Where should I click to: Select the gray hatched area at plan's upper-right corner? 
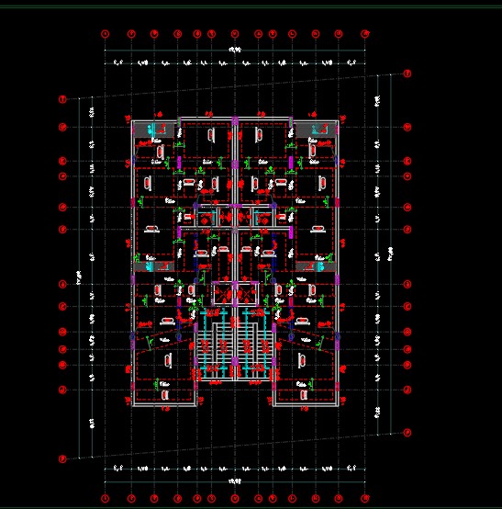click(316, 130)
